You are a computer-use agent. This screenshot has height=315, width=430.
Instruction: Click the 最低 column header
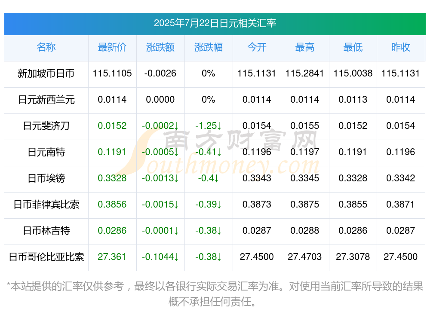[353, 47]
